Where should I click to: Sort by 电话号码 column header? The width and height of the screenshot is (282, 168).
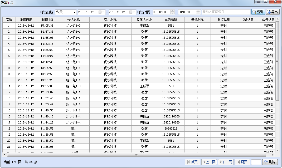click(x=171, y=20)
